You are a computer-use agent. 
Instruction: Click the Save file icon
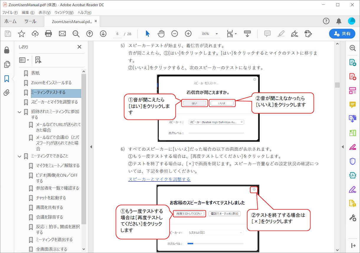tap(8, 34)
